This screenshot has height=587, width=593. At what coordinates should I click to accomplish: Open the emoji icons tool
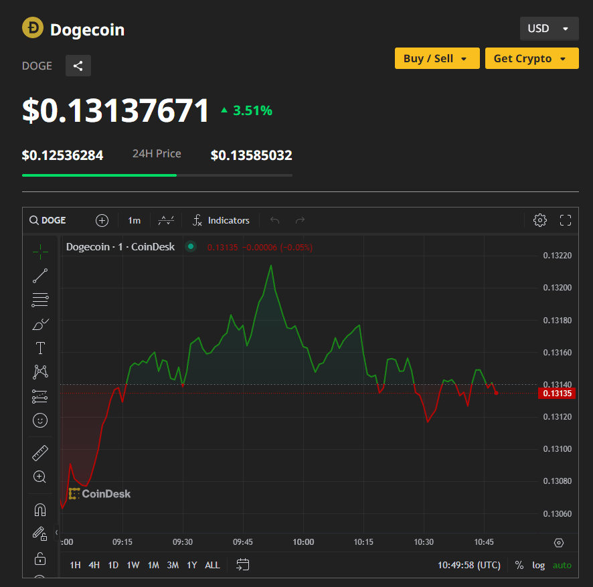click(40, 420)
